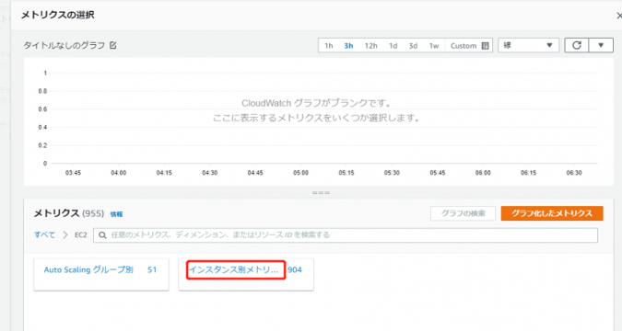
Task: Close the メトリクスの選択 dialog
Action: pos(619,16)
